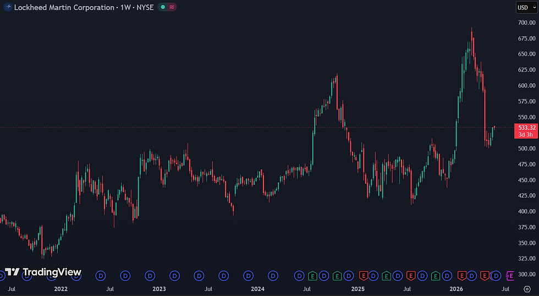
Task: Click the red earnings marker above Jul 2025 label
Action: tap(410, 276)
